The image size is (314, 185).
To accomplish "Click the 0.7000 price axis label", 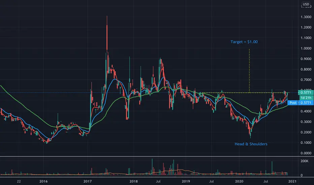I will pyautogui.click(x=306, y=80).
